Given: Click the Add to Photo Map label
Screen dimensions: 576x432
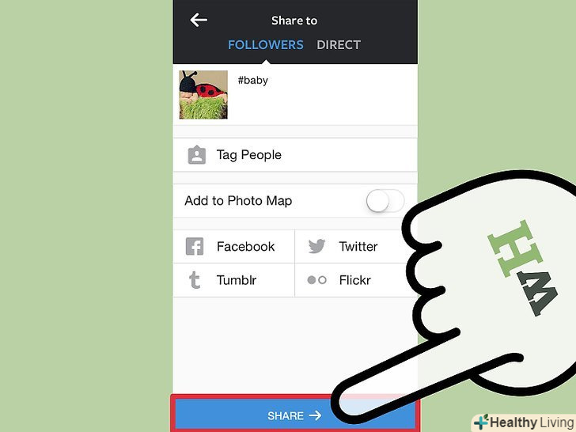Looking at the screenshot, I should (238, 201).
